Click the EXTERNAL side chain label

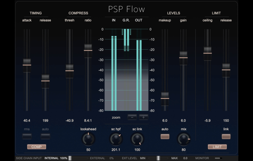click(97, 158)
